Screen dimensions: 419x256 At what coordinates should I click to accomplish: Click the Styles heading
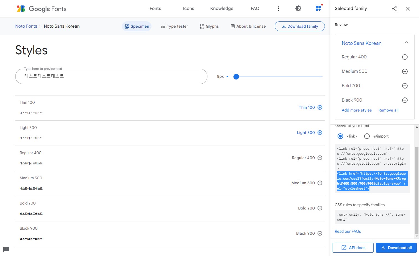31,50
